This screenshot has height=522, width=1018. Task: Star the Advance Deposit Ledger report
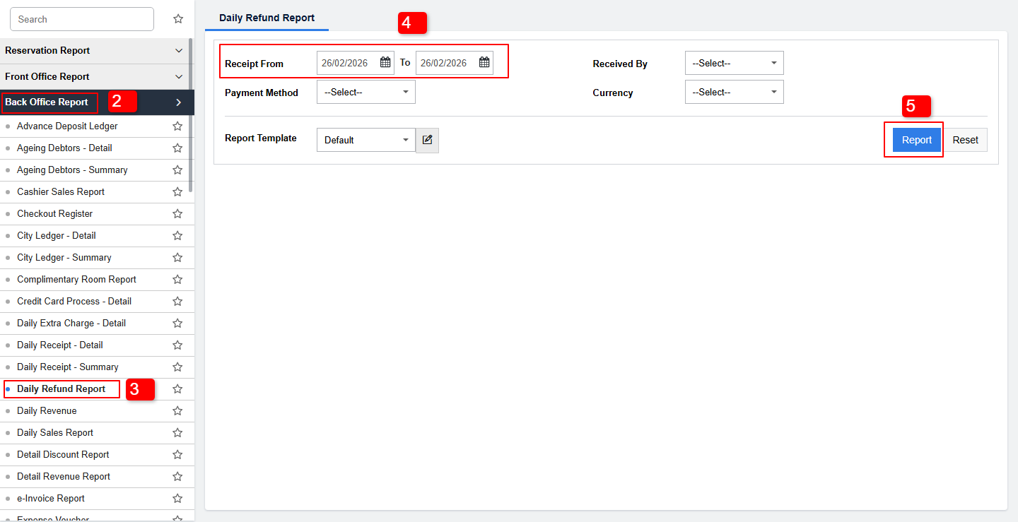pyautogui.click(x=177, y=126)
